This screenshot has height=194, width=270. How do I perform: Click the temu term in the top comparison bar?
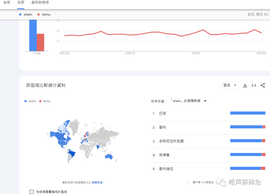tap(46, 14)
